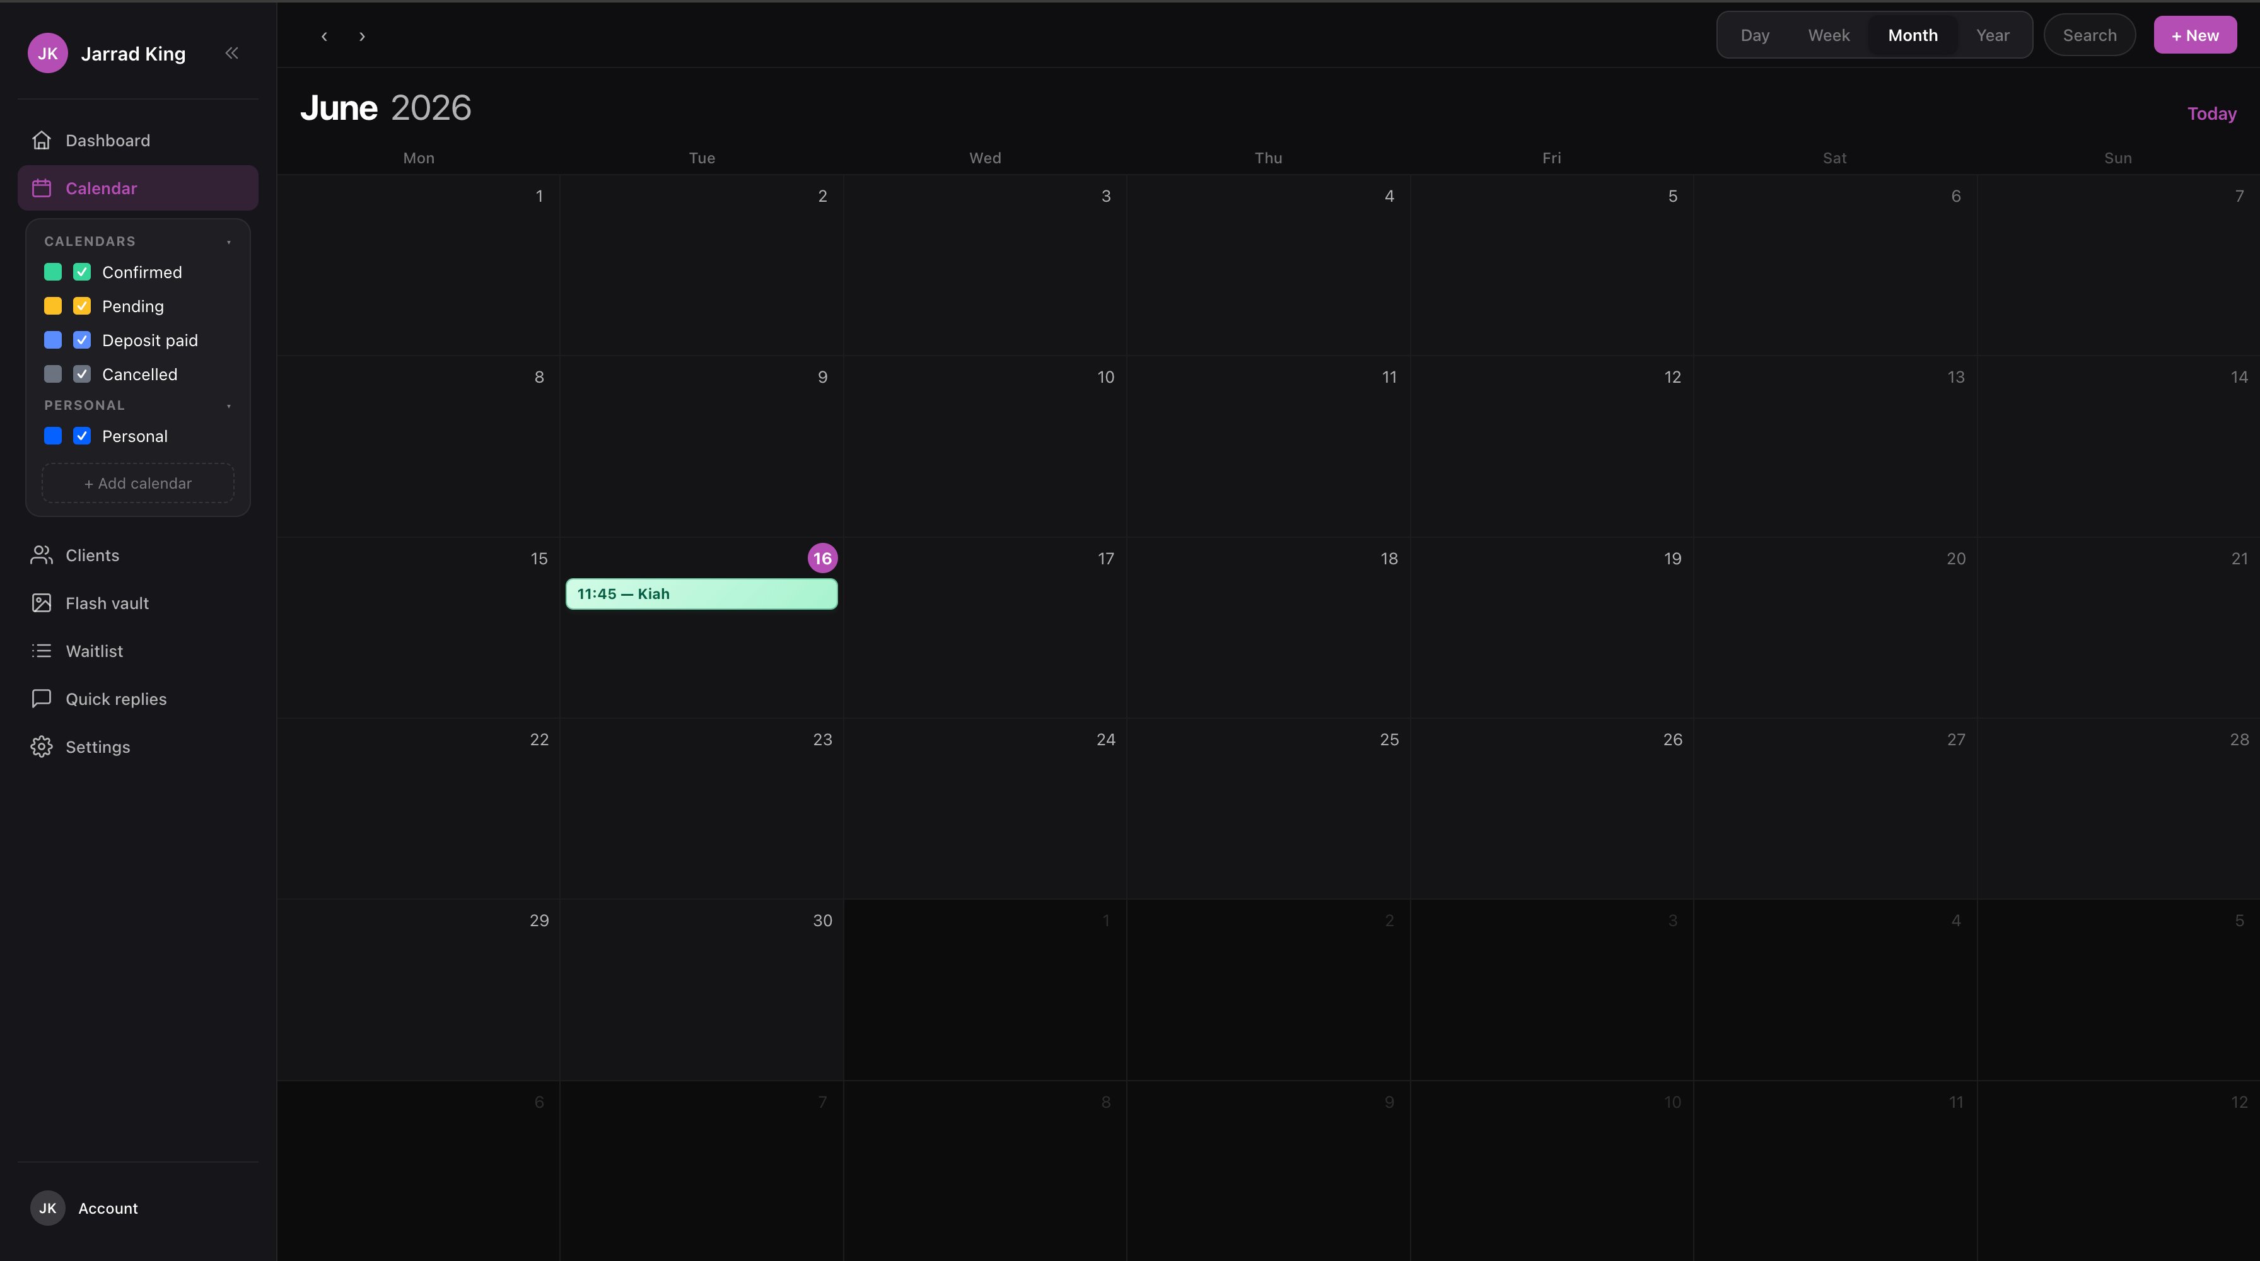Select June 1 day cell
Image resolution: width=2260 pixels, height=1261 pixels.
419,265
